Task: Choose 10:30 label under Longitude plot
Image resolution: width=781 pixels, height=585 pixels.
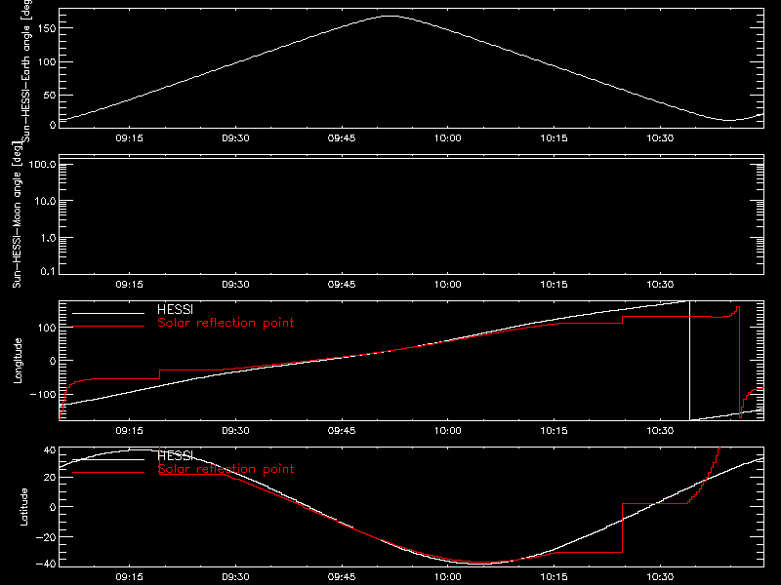Action: point(660,430)
